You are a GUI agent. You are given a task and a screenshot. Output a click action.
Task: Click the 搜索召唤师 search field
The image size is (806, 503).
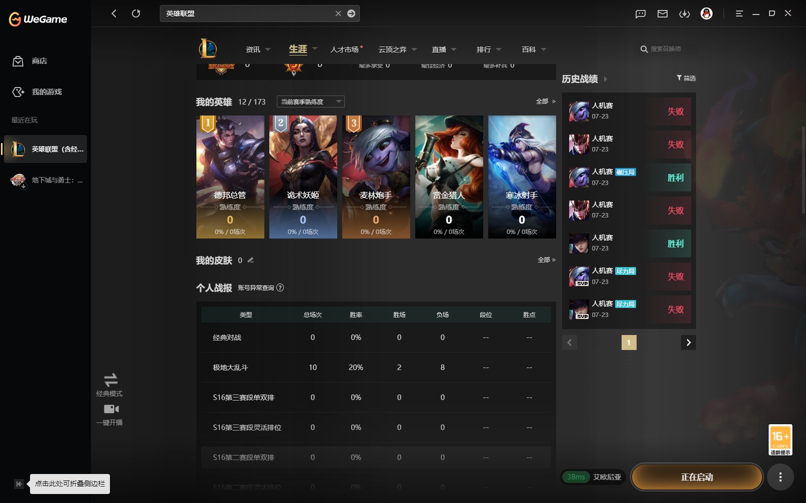click(666, 49)
